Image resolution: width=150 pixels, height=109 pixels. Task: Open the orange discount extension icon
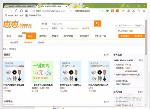pyautogui.click(x=112, y=11)
